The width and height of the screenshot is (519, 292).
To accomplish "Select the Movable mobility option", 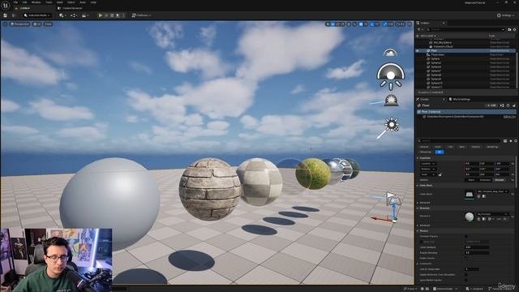I will (x=500, y=180).
